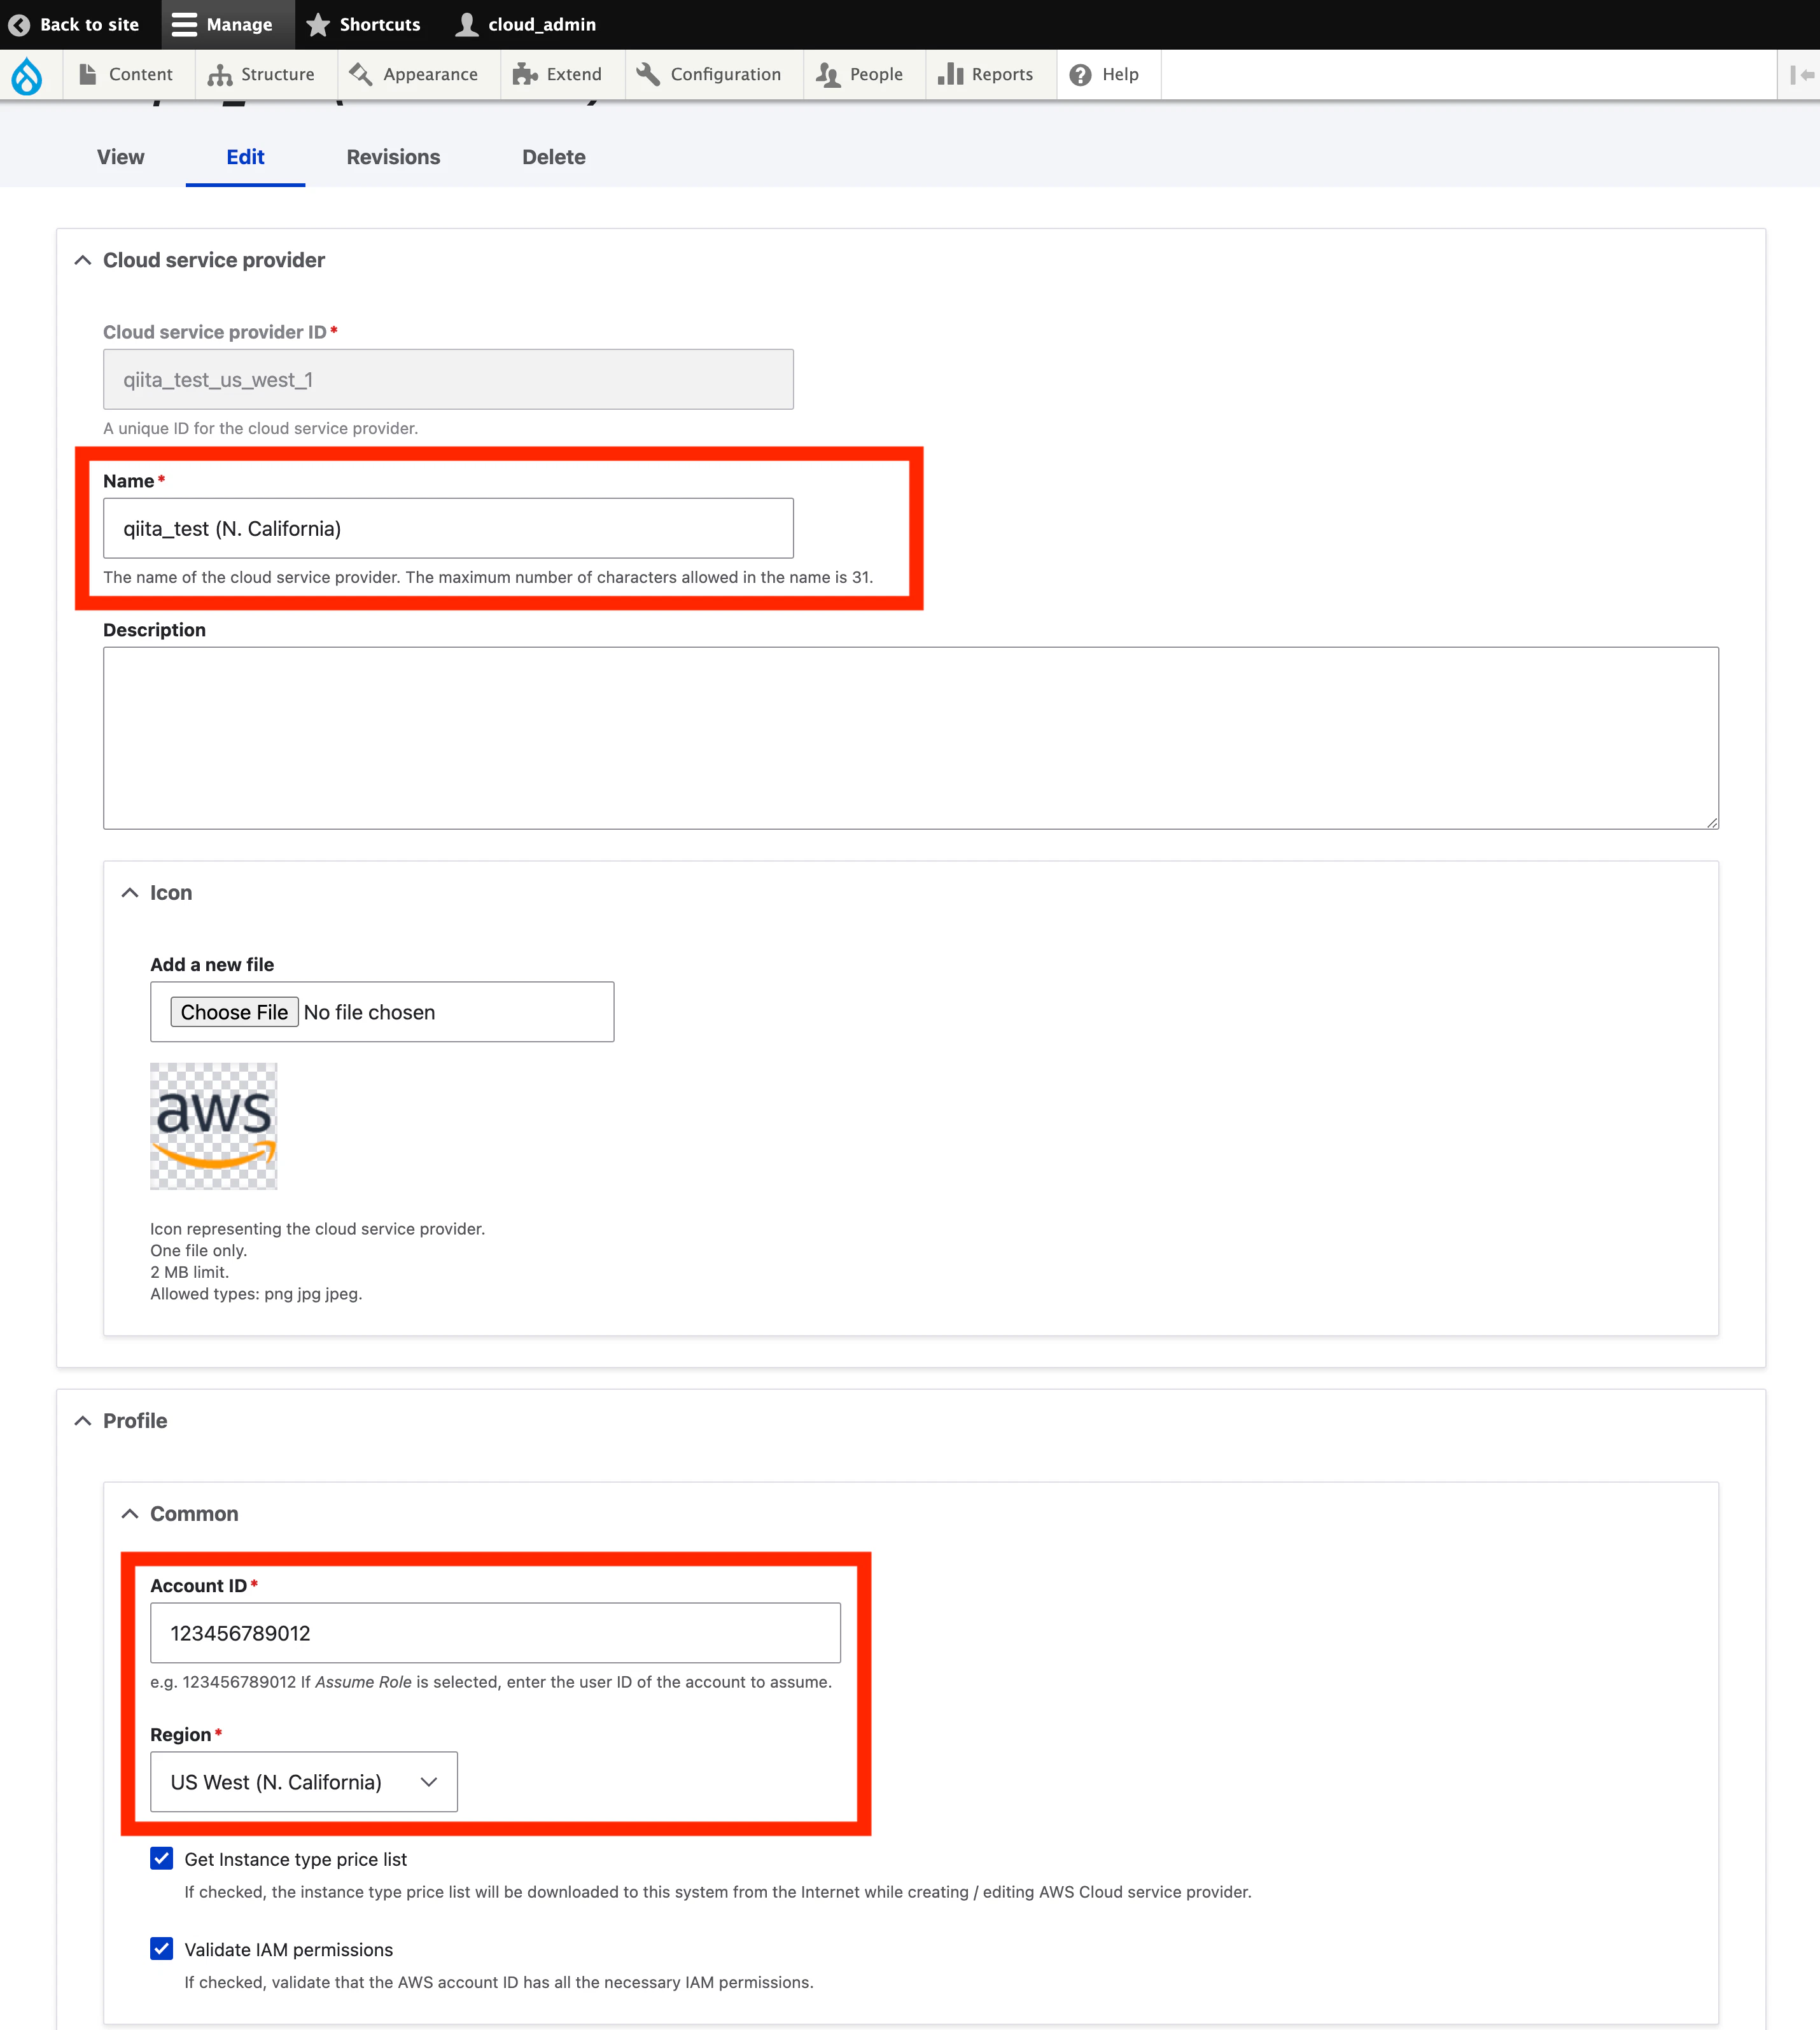Screen dimensions: 1820x2030
Task: Uncheck Get Instance type price list
Action: (161, 1859)
